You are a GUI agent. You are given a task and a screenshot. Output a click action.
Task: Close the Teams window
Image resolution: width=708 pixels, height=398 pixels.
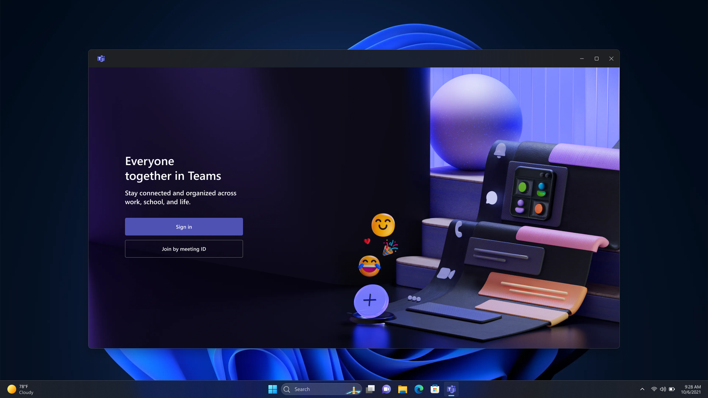[x=611, y=59]
